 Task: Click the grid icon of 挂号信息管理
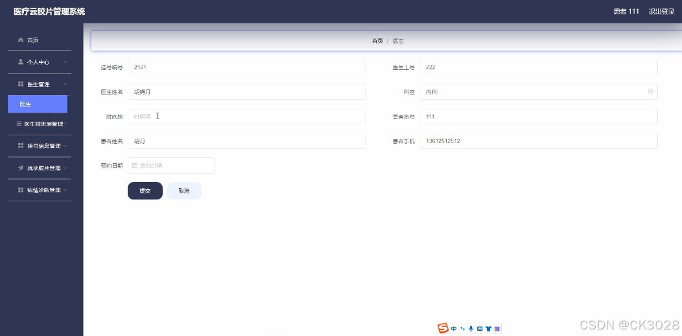[x=21, y=146]
